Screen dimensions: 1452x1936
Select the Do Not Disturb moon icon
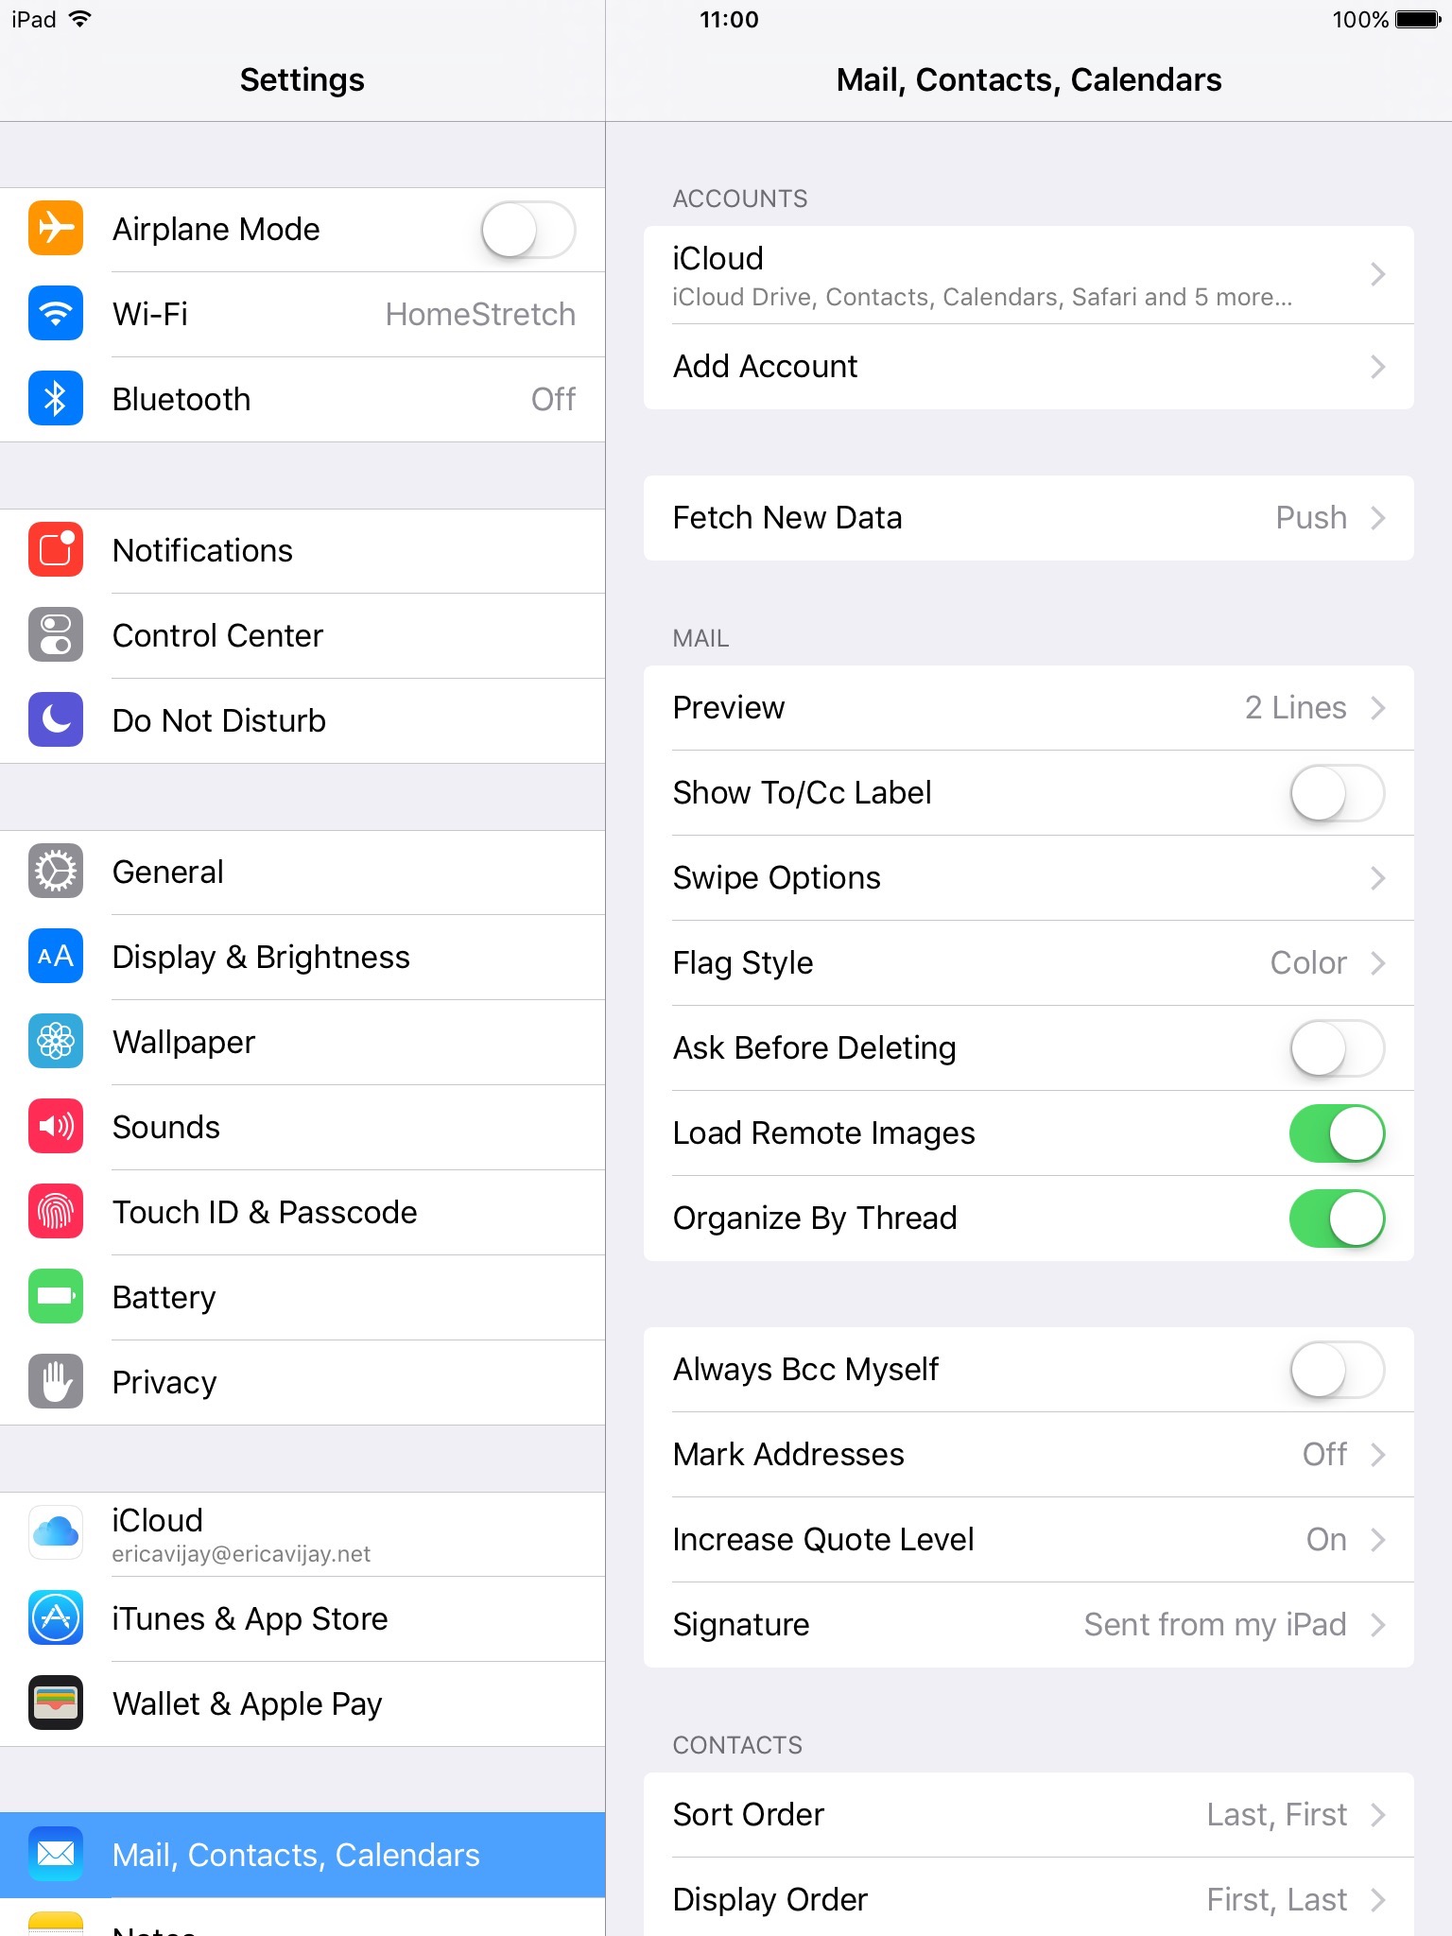point(56,720)
